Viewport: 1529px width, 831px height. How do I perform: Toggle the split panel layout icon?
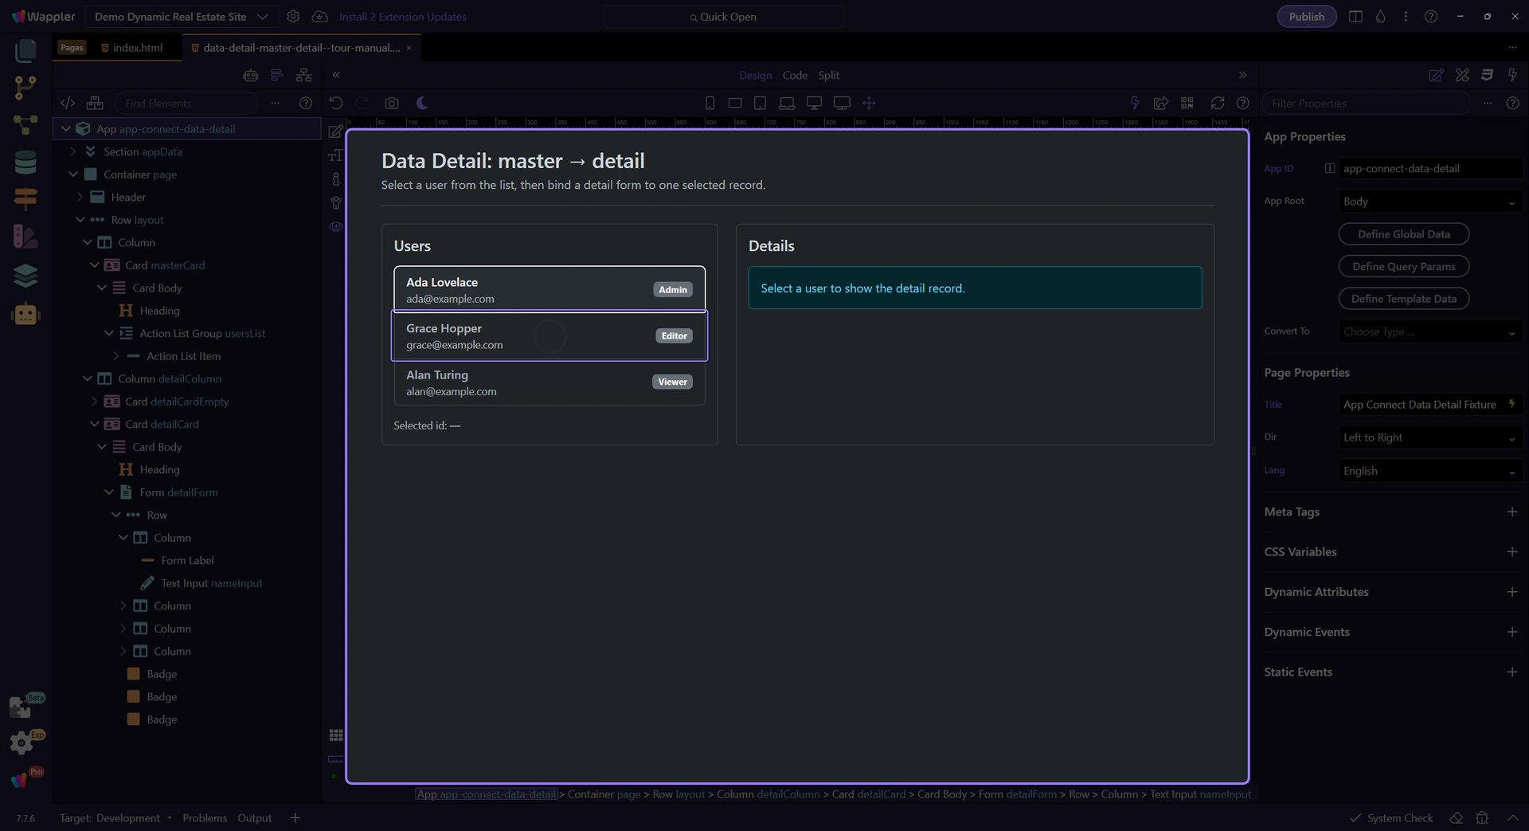(x=1355, y=17)
